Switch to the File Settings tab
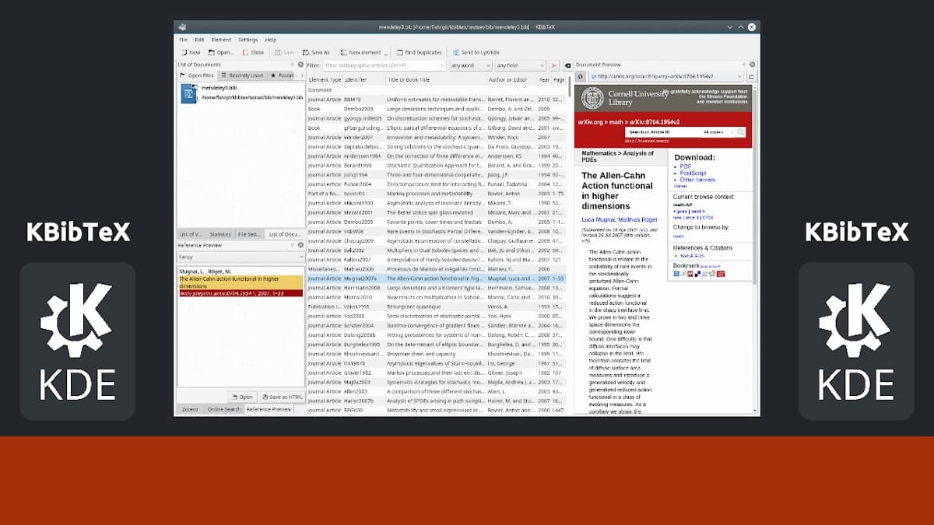Image resolution: width=934 pixels, height=525 pixels. (250, 234)
